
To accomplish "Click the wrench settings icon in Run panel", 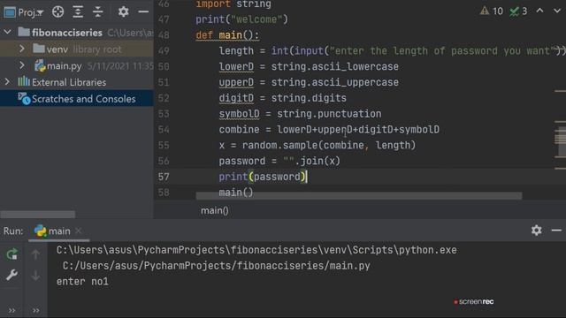I will pyautogui.click(x=11, y=275).
